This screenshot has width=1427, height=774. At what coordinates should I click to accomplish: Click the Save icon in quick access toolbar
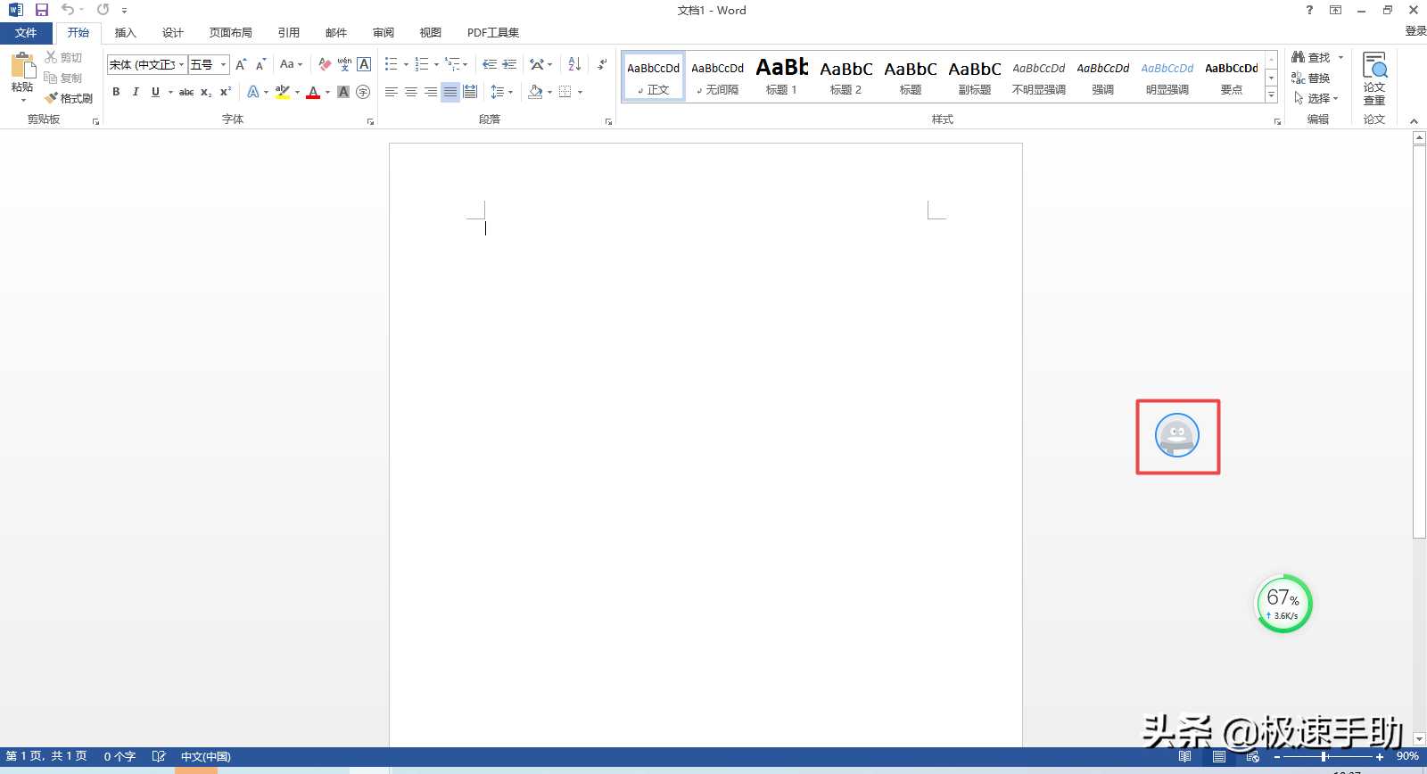point(42,10)
